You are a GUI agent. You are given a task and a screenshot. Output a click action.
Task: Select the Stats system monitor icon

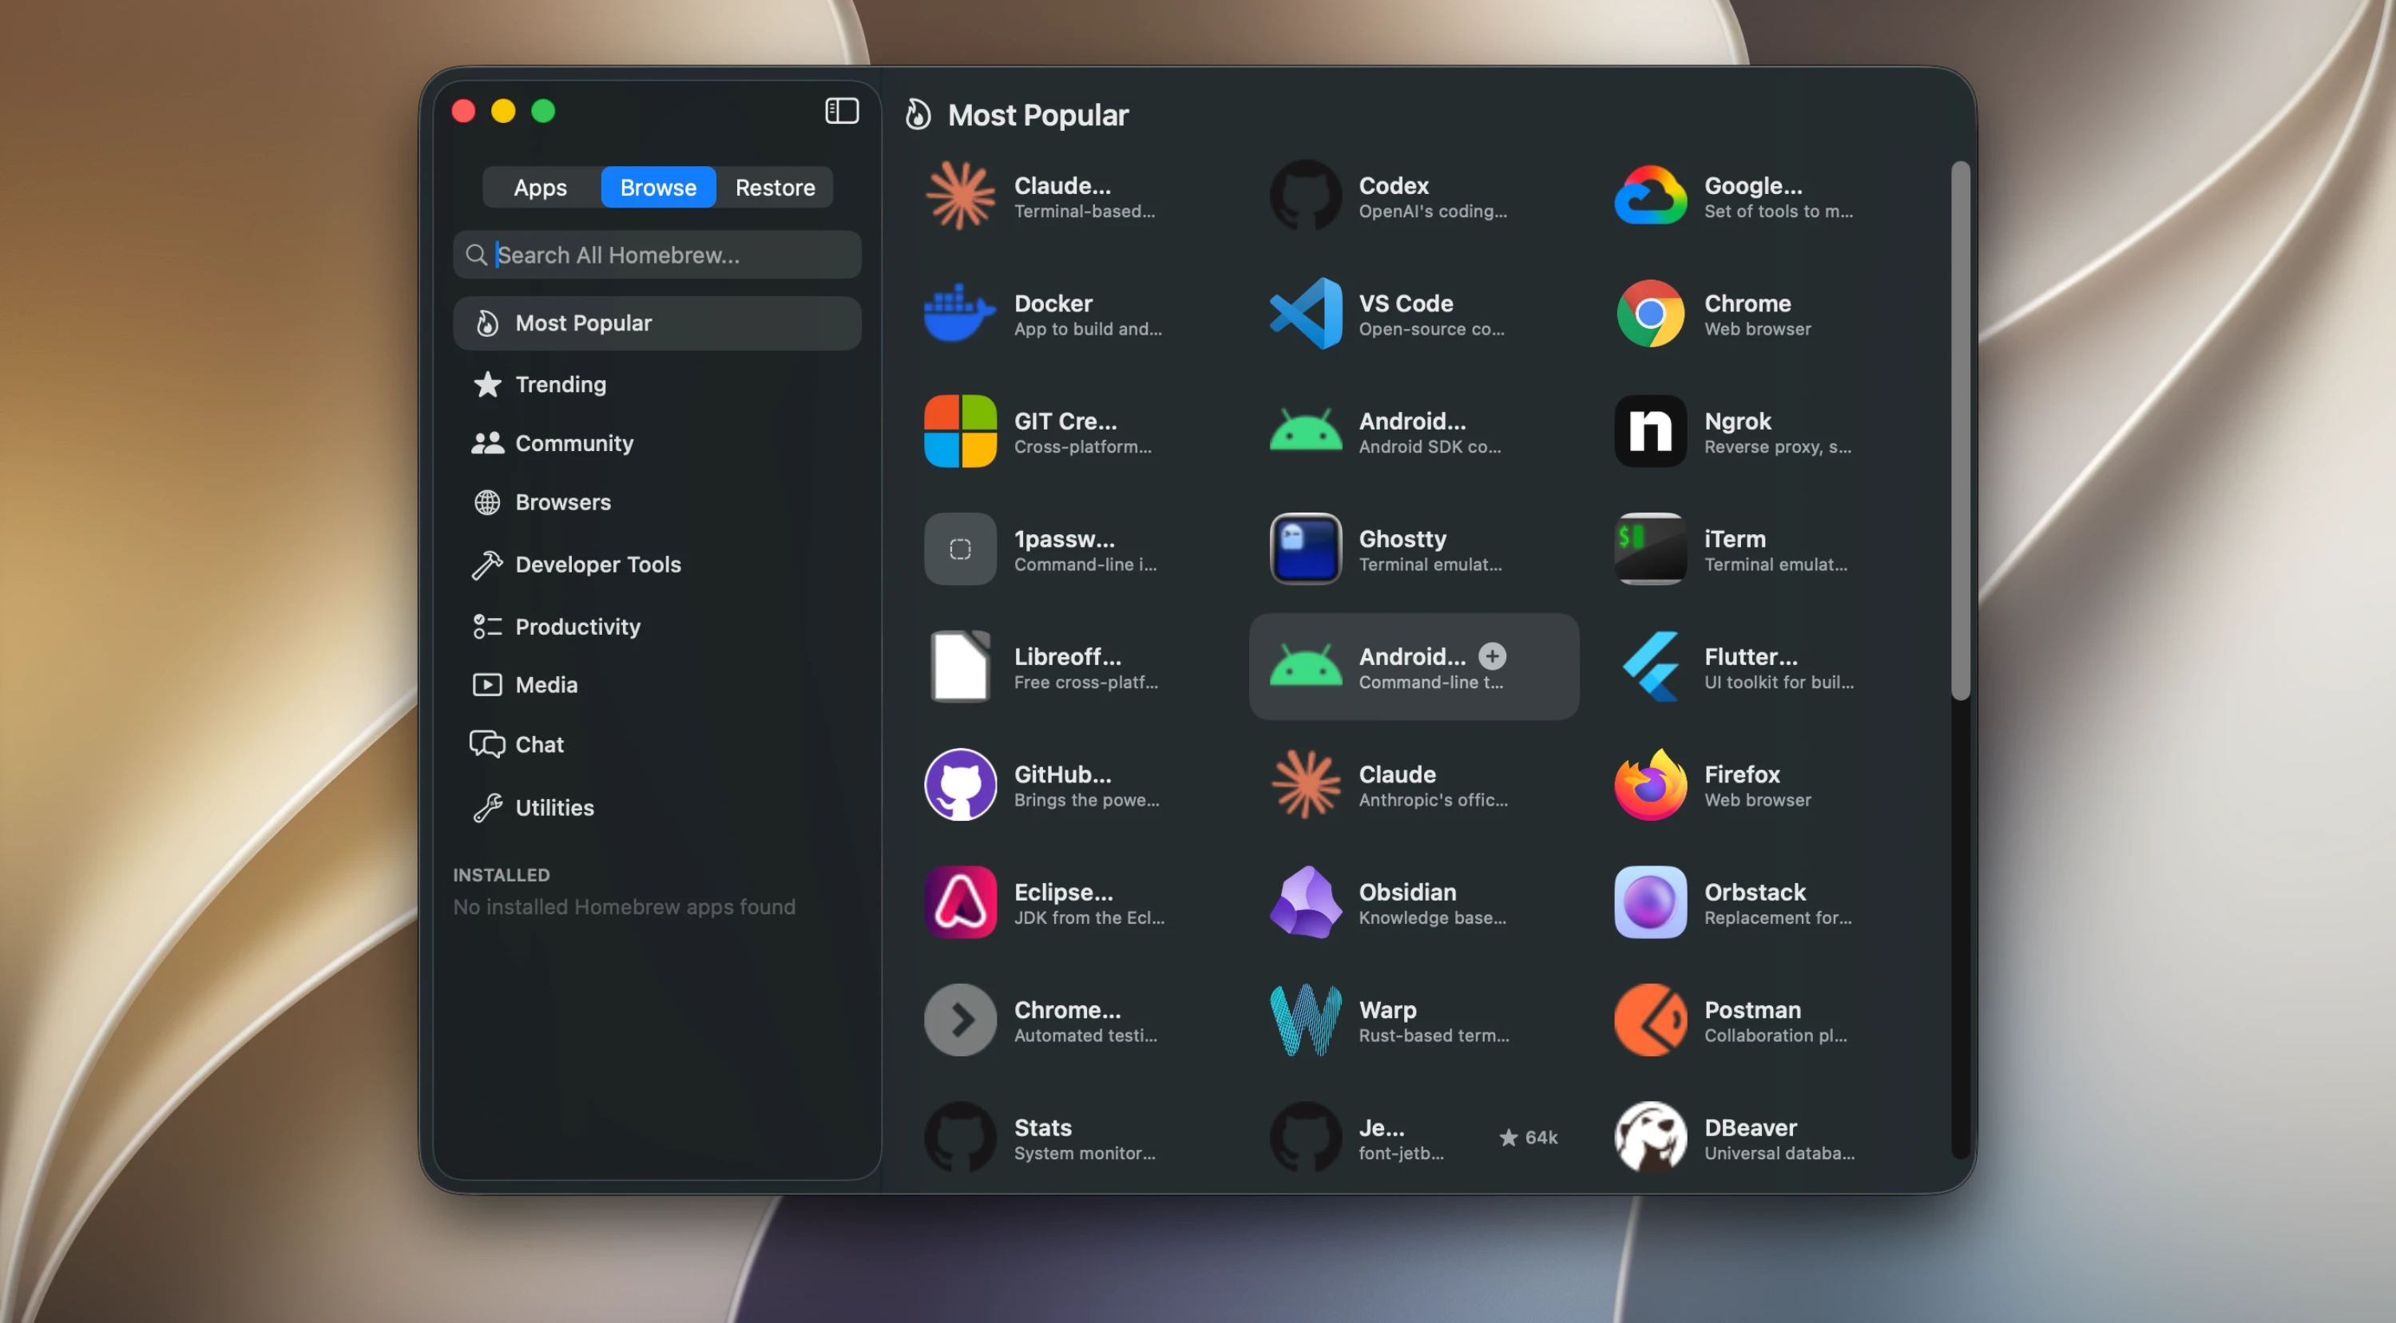coord(960,1138)
